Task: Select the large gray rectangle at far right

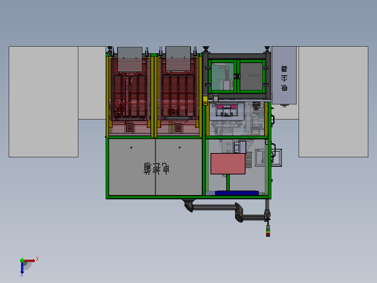Action: click(333, 102)
